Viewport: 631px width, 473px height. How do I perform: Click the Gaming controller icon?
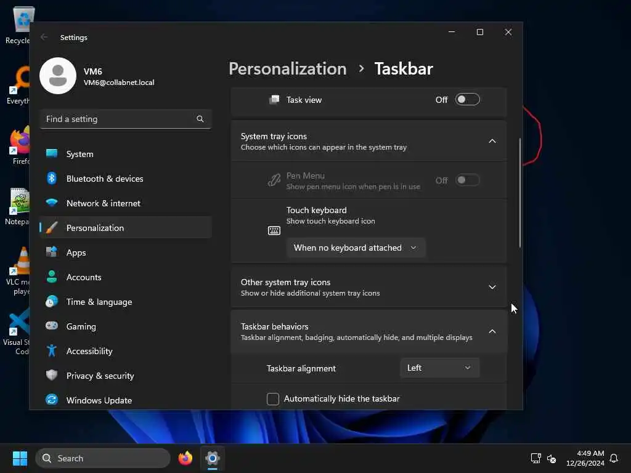(52, 326)
